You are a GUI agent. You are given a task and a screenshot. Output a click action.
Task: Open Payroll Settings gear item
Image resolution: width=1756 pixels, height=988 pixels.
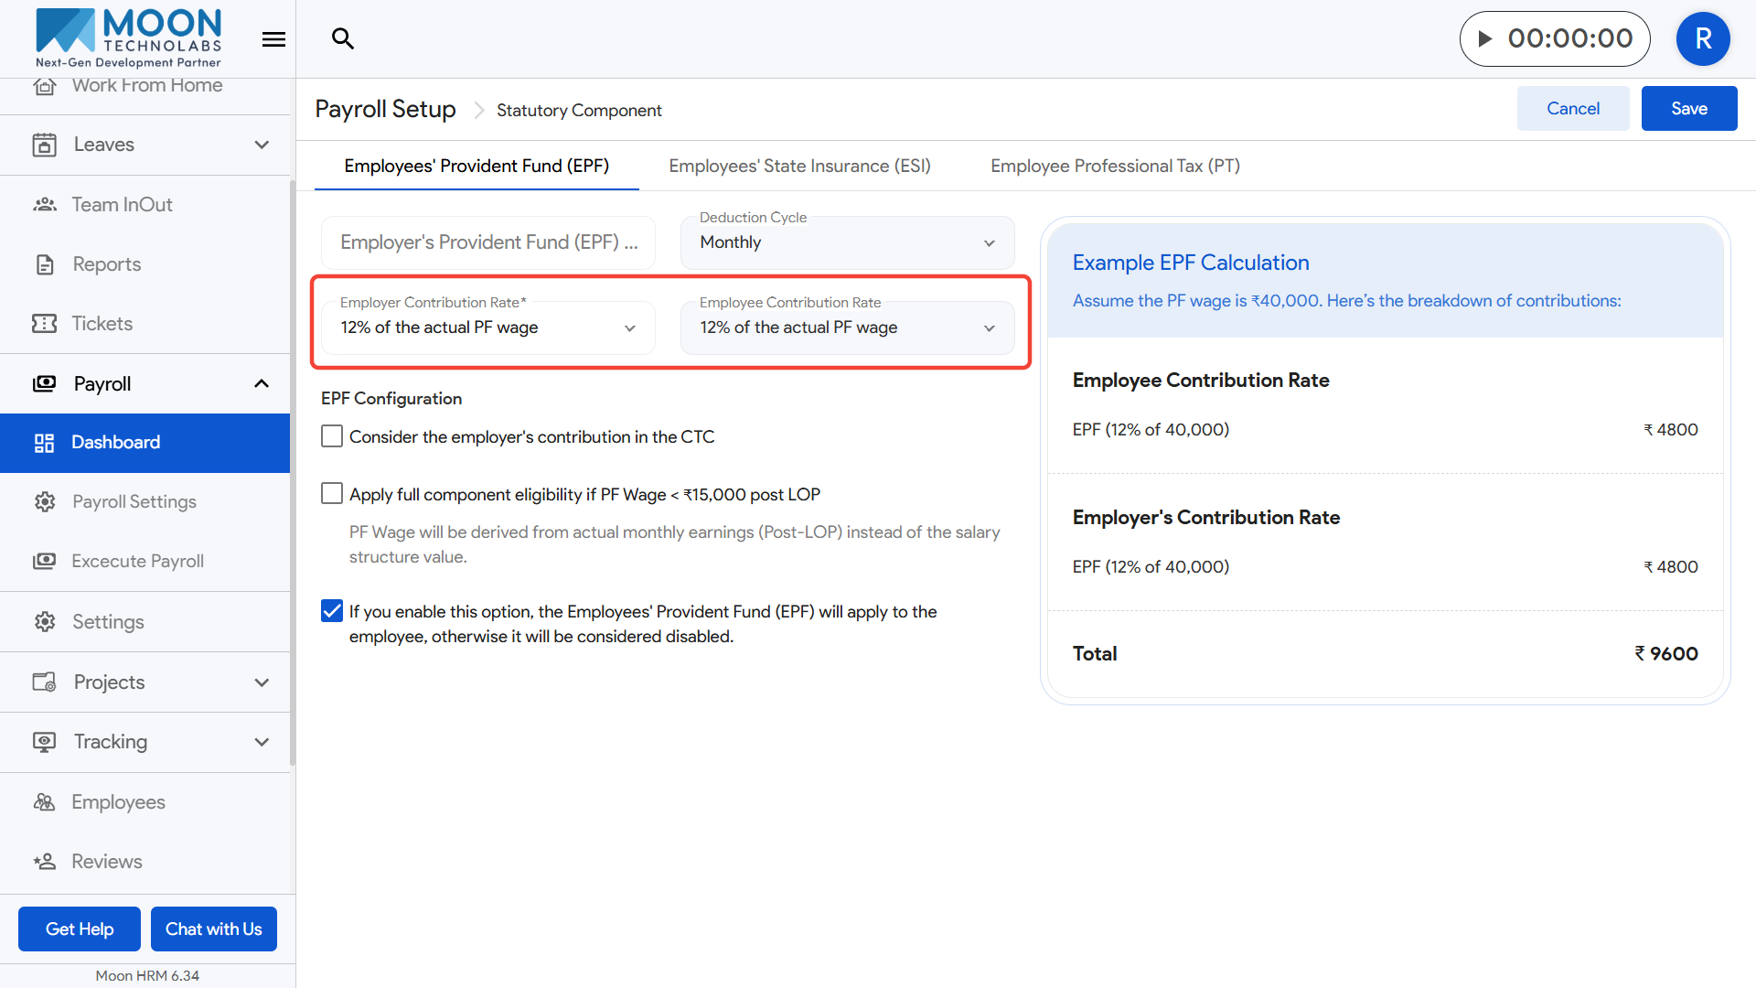point(134,501)
